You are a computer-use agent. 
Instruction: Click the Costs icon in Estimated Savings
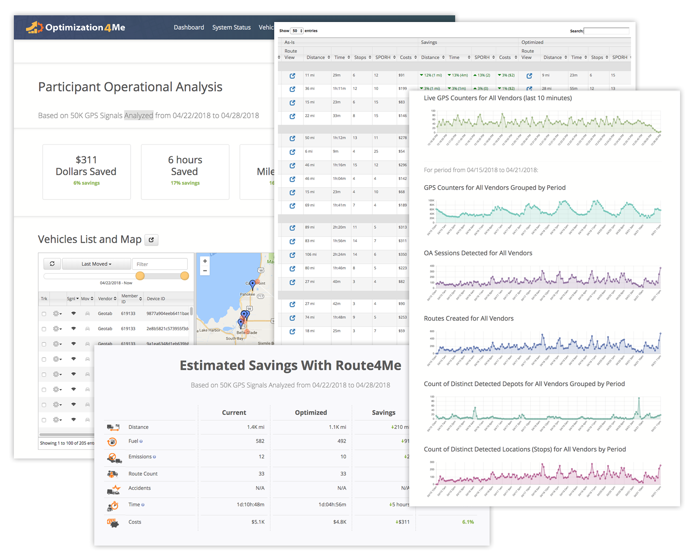pyautogui.click(x=113, y=523)
